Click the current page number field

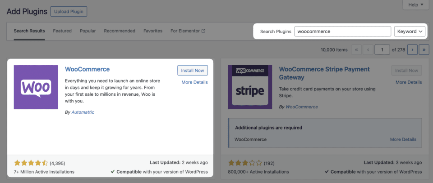pyautogui.click(x=382, y=49)
